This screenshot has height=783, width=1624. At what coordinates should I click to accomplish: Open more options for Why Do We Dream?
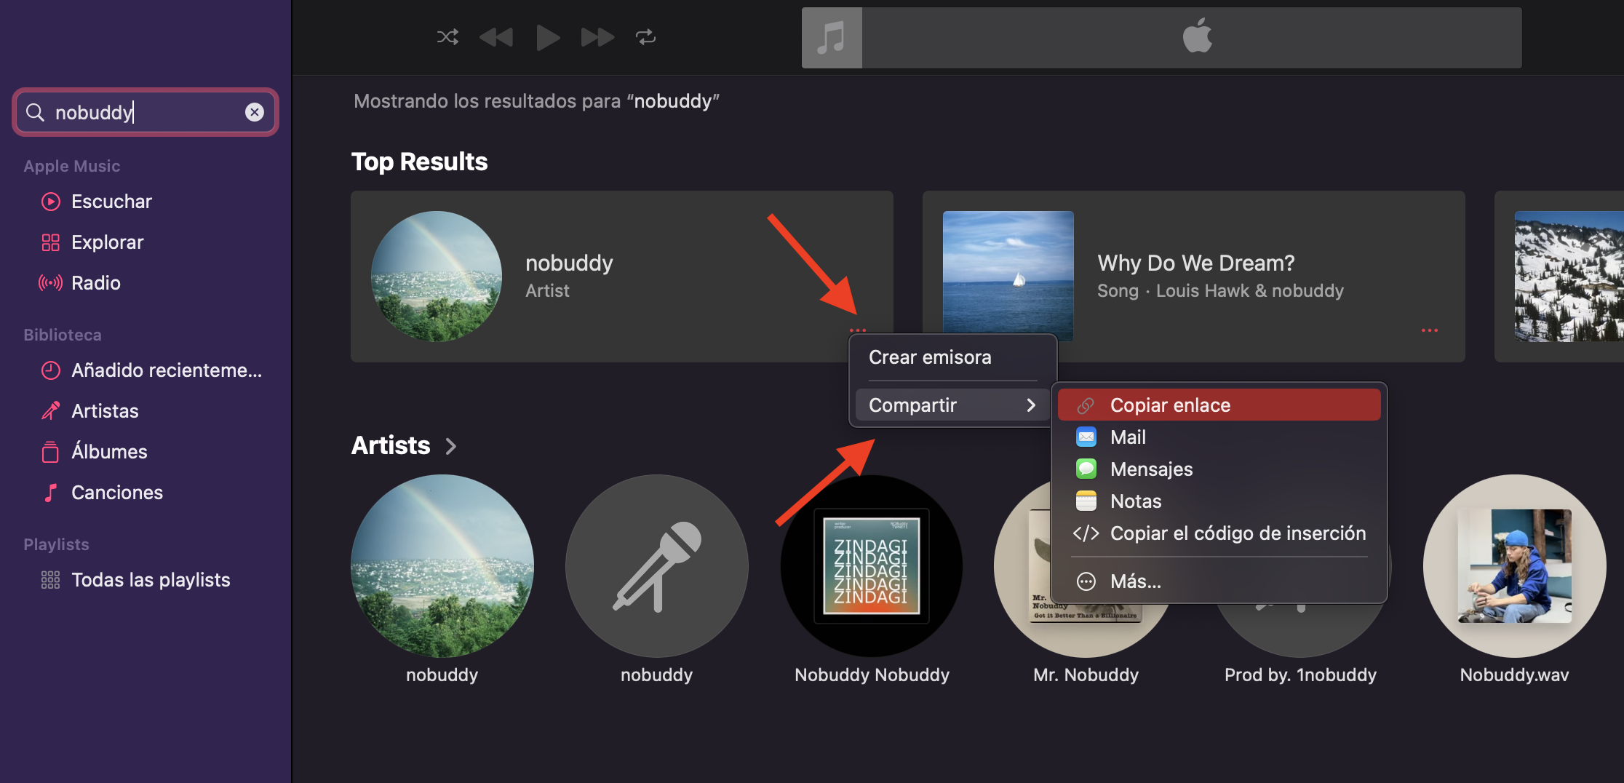(1430, 330)
